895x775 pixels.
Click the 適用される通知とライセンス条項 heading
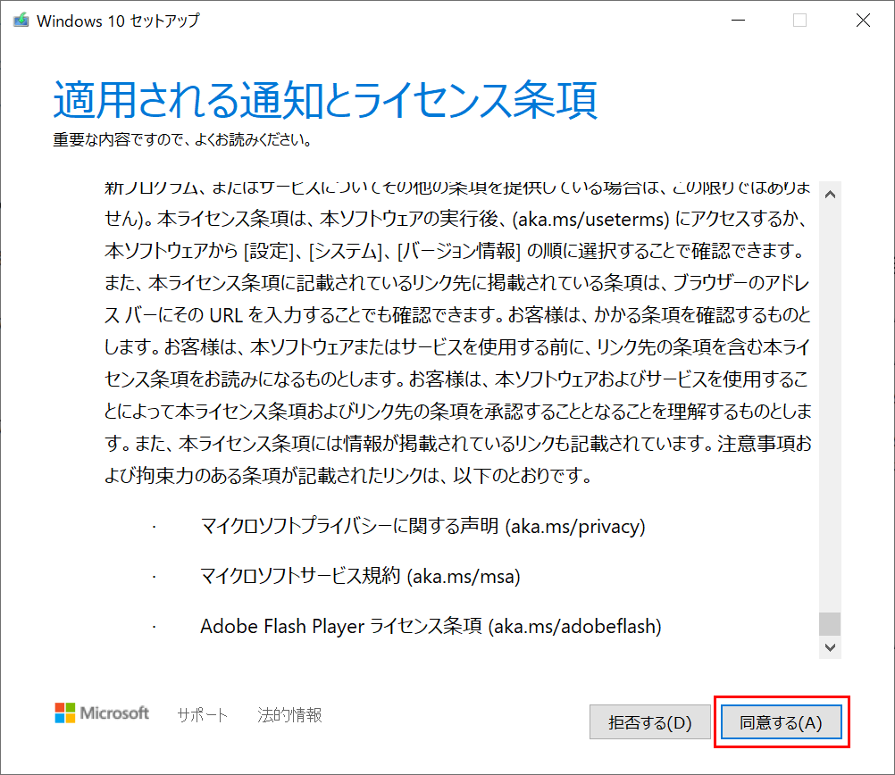[325, 101]
